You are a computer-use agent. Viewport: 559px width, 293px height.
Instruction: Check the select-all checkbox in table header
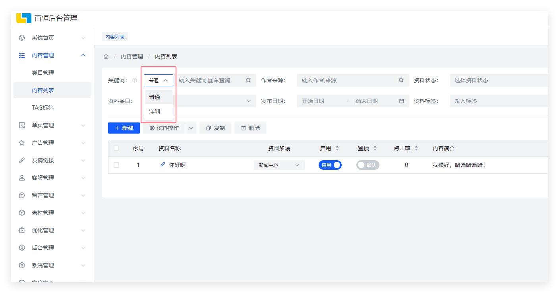click(x=116, y=148)
